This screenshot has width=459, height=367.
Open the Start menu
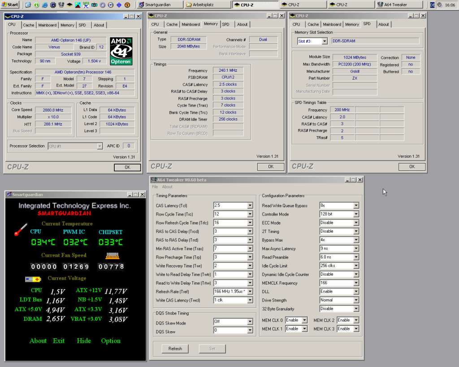(x=10, y=4)
